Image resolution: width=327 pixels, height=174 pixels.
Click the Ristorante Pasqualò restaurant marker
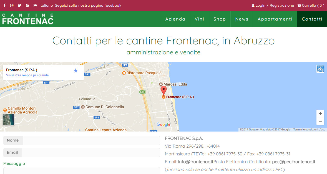124,73
